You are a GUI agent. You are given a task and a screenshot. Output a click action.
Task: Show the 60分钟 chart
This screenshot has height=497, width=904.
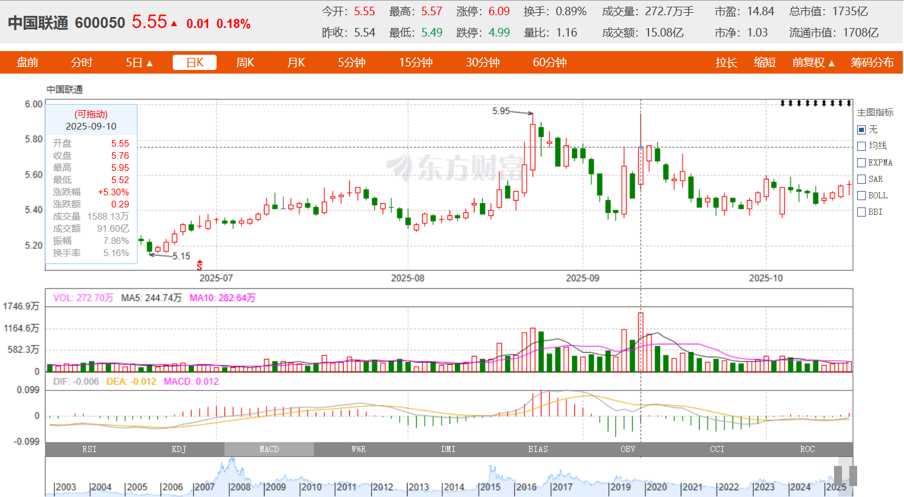pos(550,63)
